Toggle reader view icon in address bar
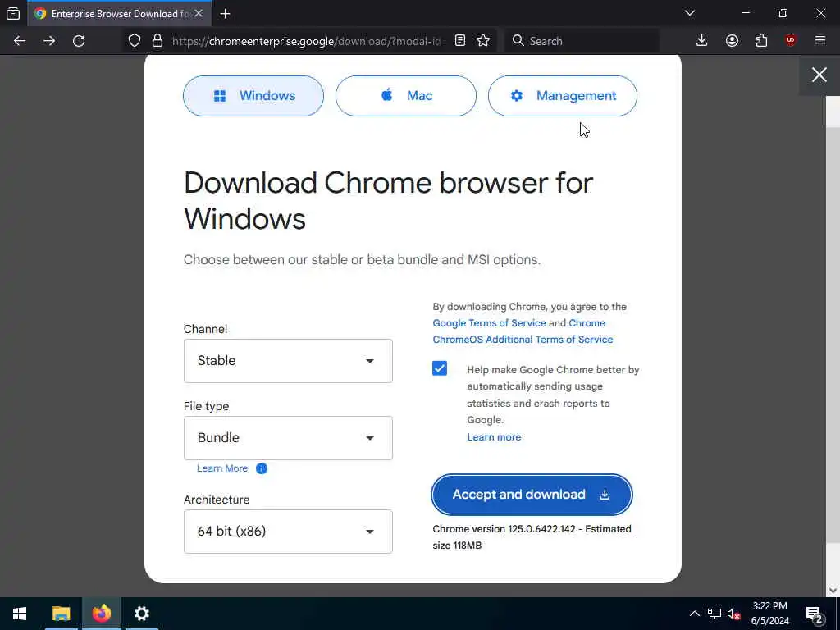840x630 pixels. [460, 41]
